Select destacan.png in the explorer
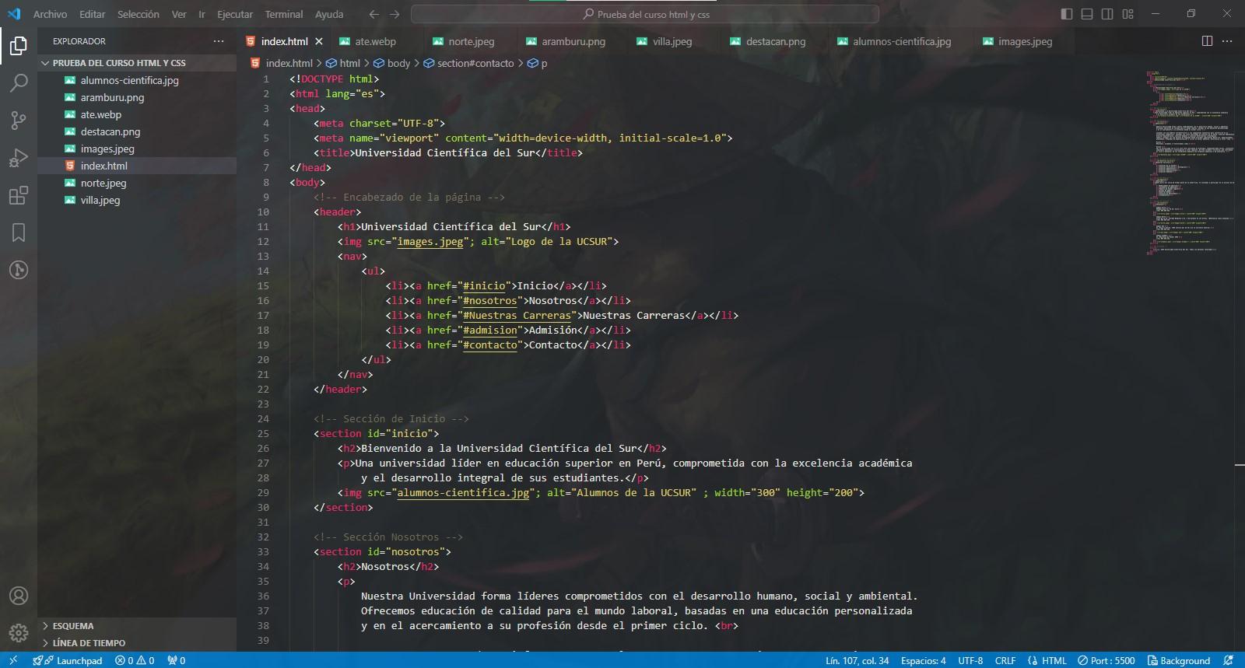This screenshot has width=1245, height=668. tap(137, 131)
